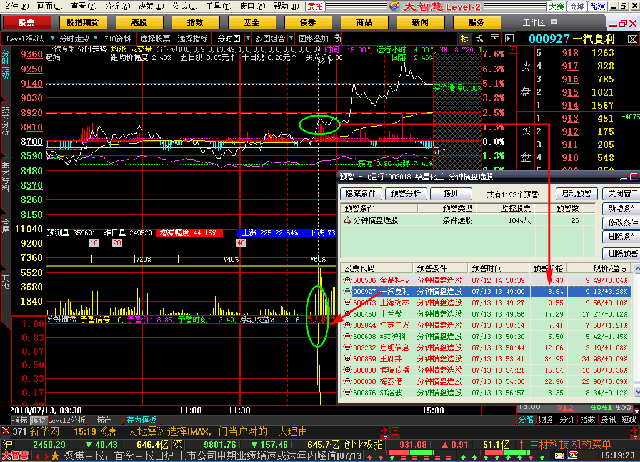Viewport: 640px width, 462px height.
Task: Click 图形叠加 in the toolbar
Action: [314, 38]
